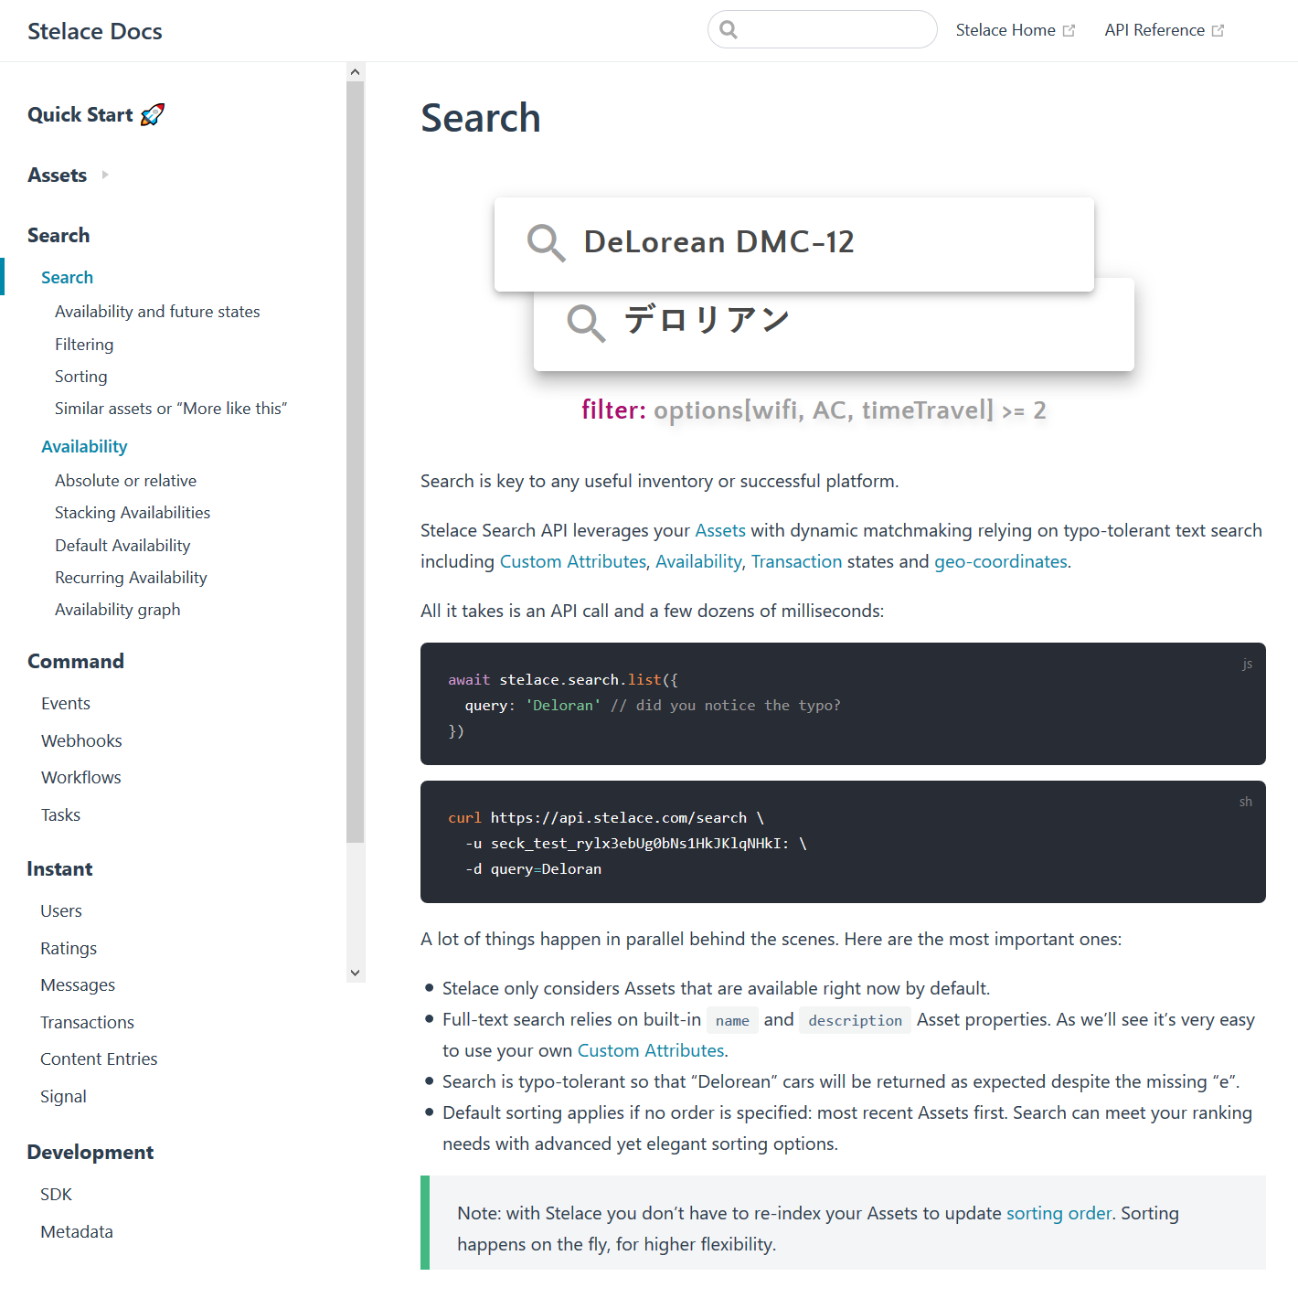Open Users page
The width and height of the screenshot is (1298, 1298).
coord(61,911)
